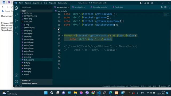171x96 pixels.
Task: Show more menu items ellipsis
Action: click(71, 3)
